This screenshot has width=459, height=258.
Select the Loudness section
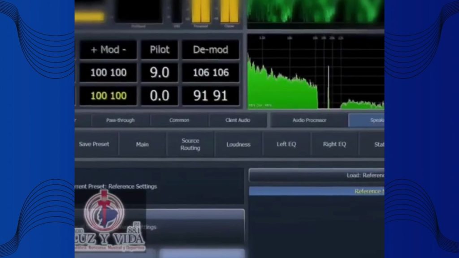coord(238,144)
